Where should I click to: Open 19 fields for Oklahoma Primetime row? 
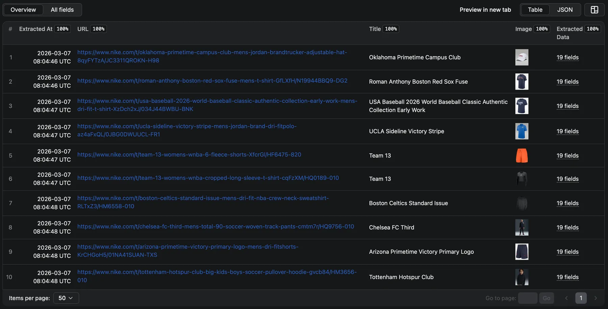pyautogui.click(x=567, y=57)
